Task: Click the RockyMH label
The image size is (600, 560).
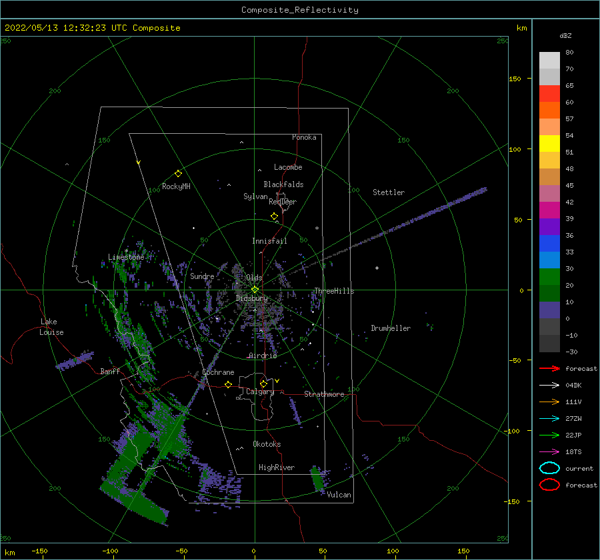Action: [x=176, y=186]
